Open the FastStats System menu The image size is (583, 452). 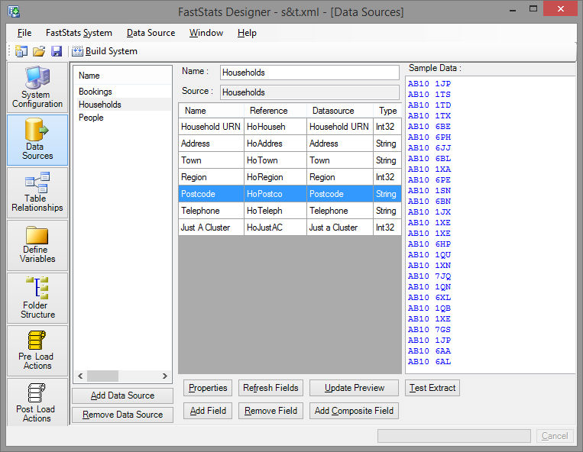pos(79,33)
